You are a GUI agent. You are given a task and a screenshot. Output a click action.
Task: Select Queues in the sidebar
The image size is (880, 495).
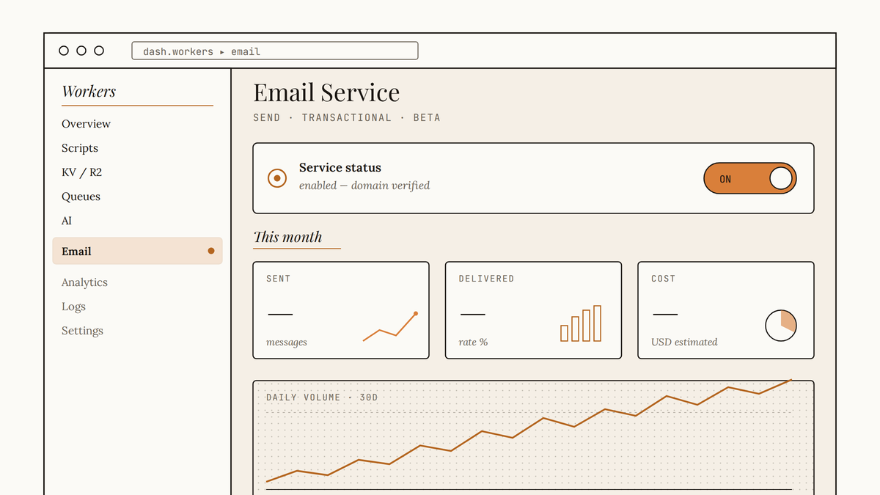(81, 197)
